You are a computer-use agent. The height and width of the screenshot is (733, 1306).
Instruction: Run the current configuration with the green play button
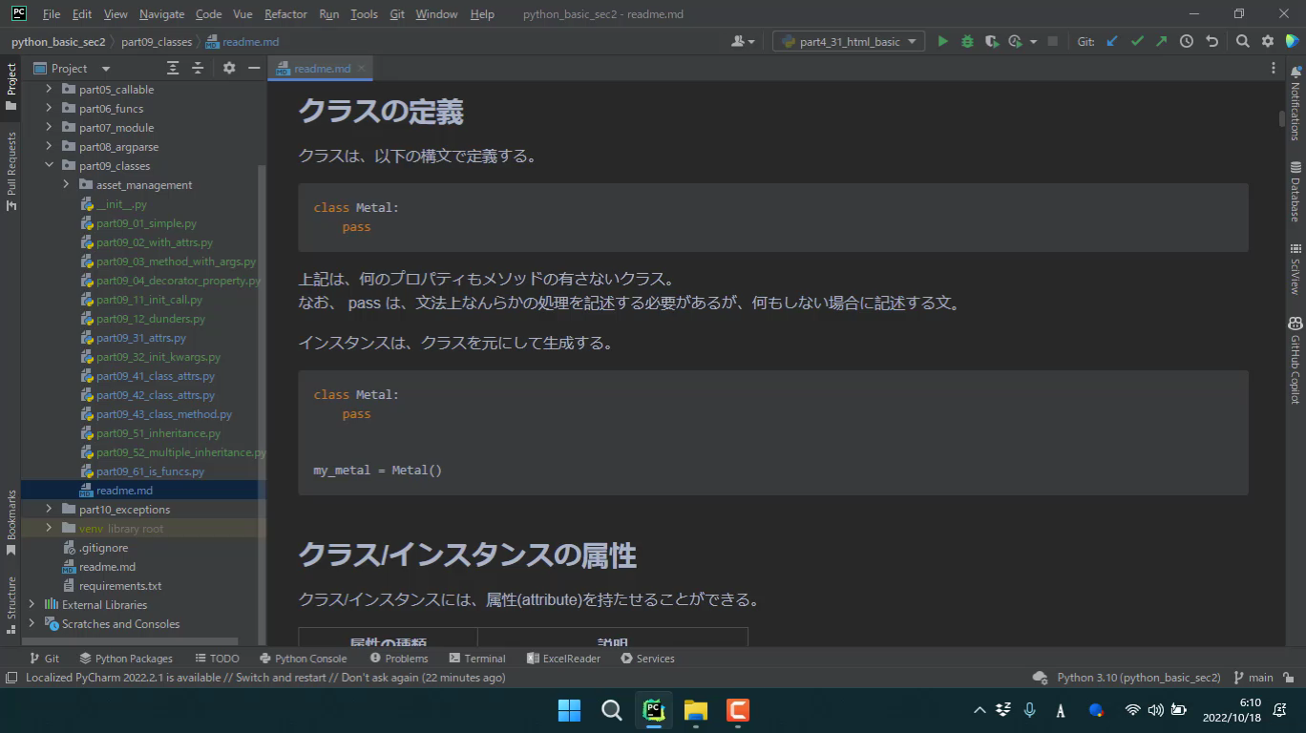[x=942, y=41]
